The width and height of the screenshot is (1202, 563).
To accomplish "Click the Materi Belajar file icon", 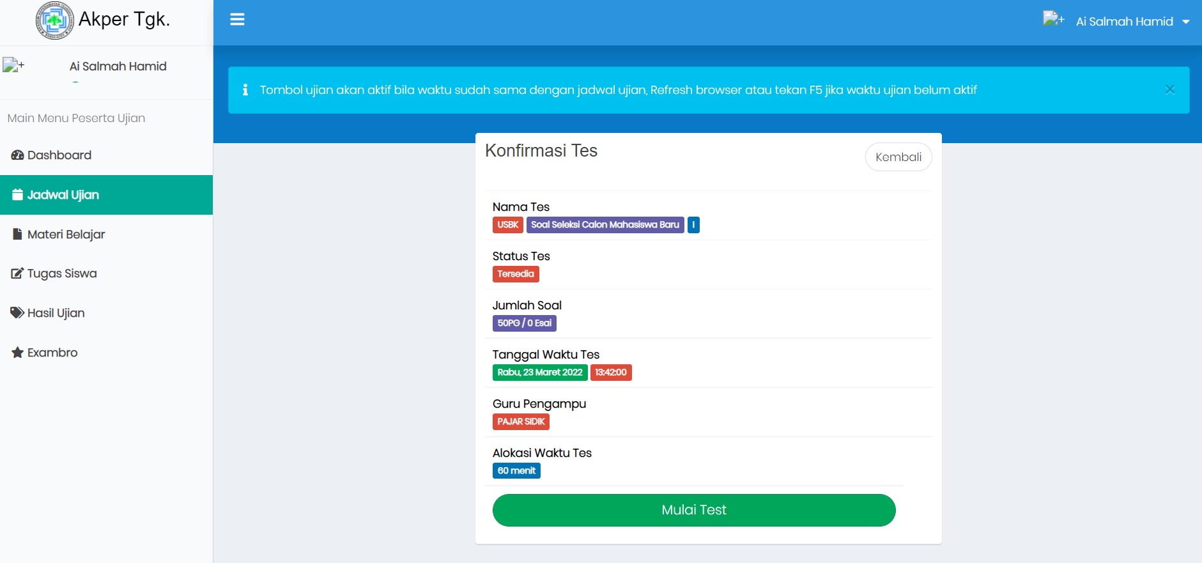I will click(17, 235).
